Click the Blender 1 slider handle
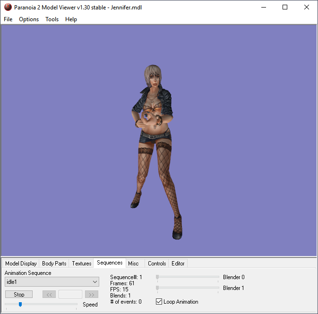Viewport: 318px width, 314px height. click(x=157, y=288)
